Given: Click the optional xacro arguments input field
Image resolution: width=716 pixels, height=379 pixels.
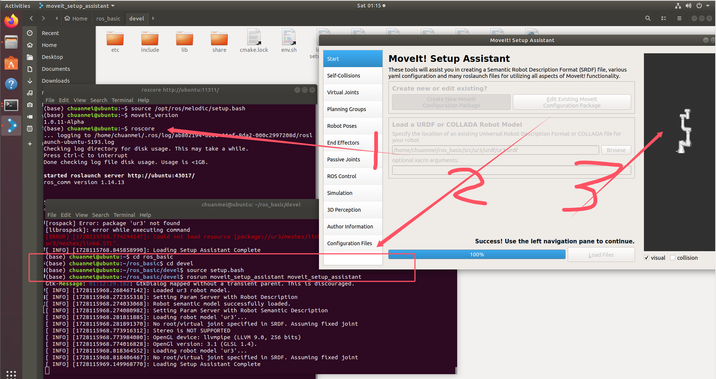Looking at the screenshot, I should pos(511,170).
